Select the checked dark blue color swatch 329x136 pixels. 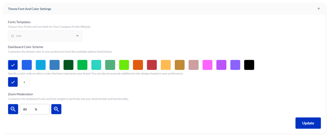coord(13,65)
